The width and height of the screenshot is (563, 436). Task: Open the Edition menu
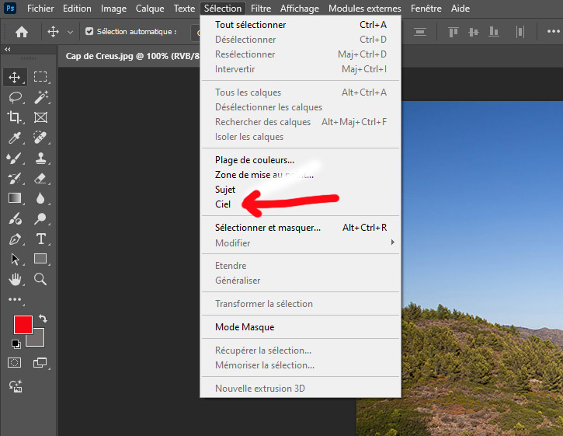tap(77, 9)
